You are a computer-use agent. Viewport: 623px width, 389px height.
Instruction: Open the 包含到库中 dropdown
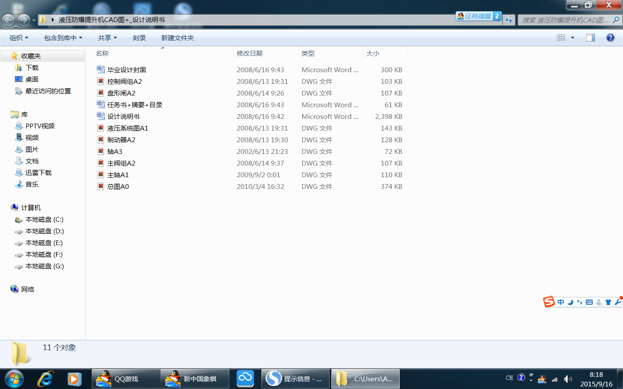point(63,38)
